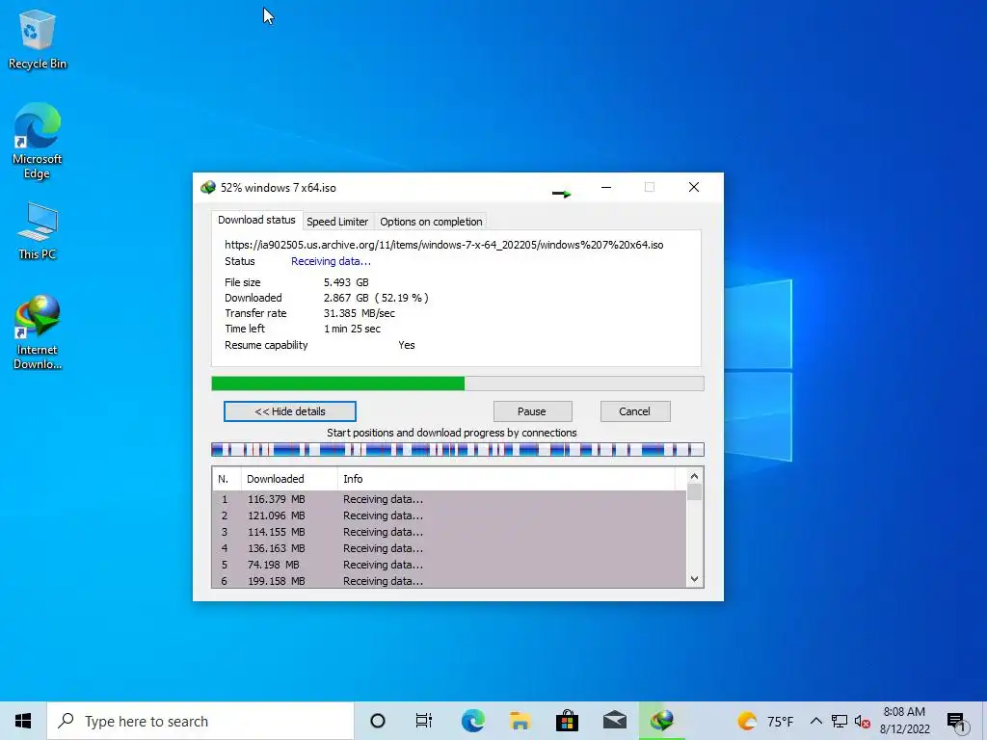The height and width of the screenshot is (740, 987).
Task: Click the IDM icon in download window title bar
Action: click(208, 188)
